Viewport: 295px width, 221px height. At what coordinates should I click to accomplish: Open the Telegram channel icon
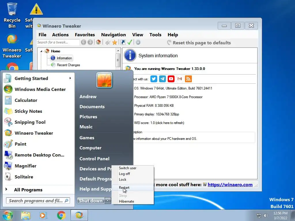tap(162, 79)
